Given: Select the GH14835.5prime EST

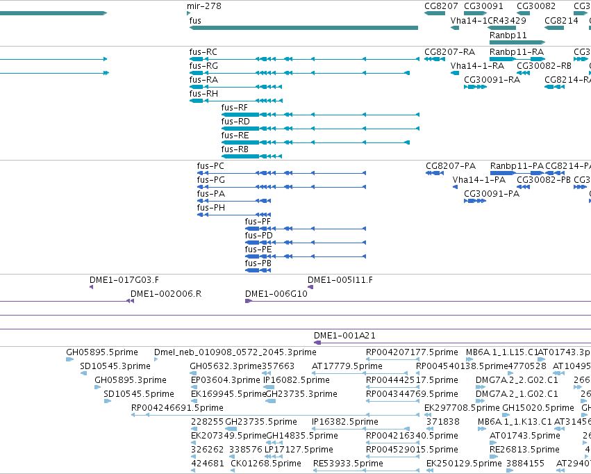Looking at the screenshot, I should 274,443.
